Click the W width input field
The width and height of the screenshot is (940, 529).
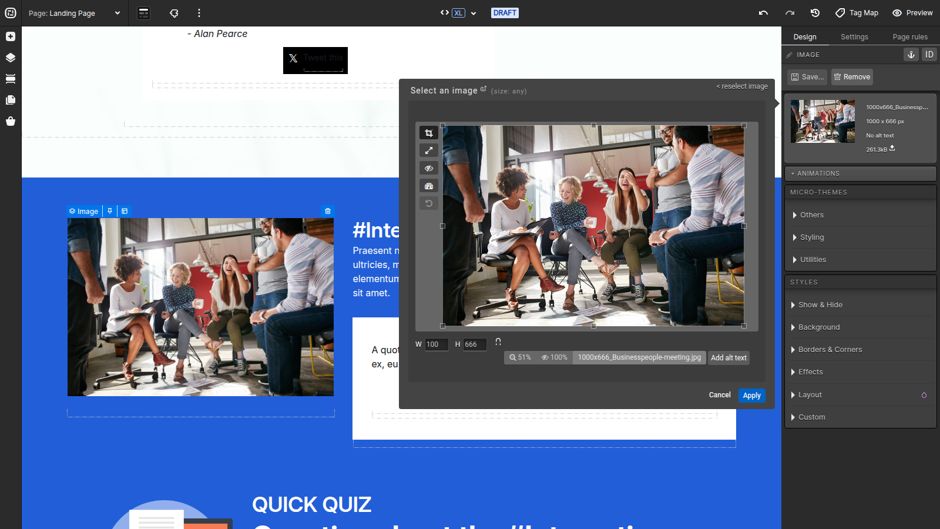click(x=436, y=344)
